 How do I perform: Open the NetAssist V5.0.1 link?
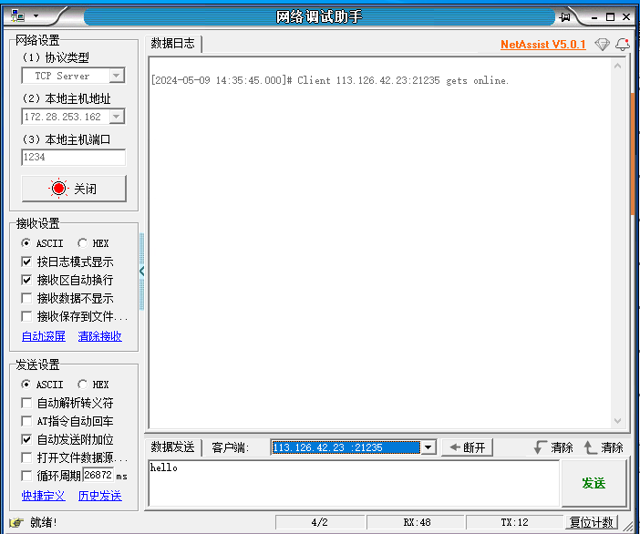point(543,45)
